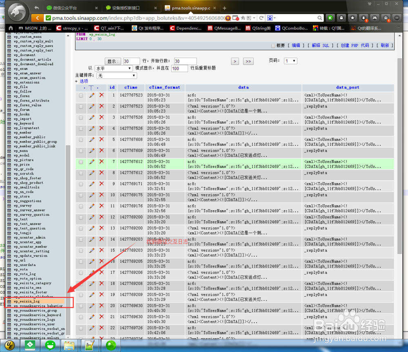Switch to the 微信公众平台 tab
The width and height of the screenshot is (408, 352).
tap(65, 8)
